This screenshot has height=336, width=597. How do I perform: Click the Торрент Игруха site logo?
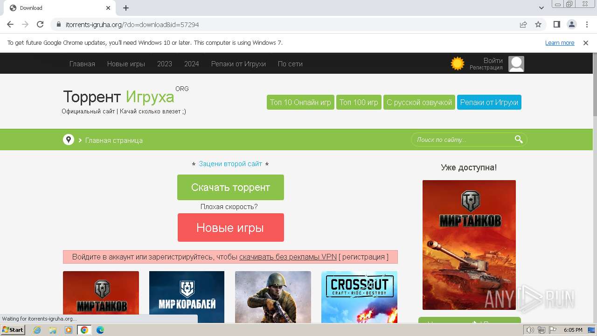click(x=118, y=97)
